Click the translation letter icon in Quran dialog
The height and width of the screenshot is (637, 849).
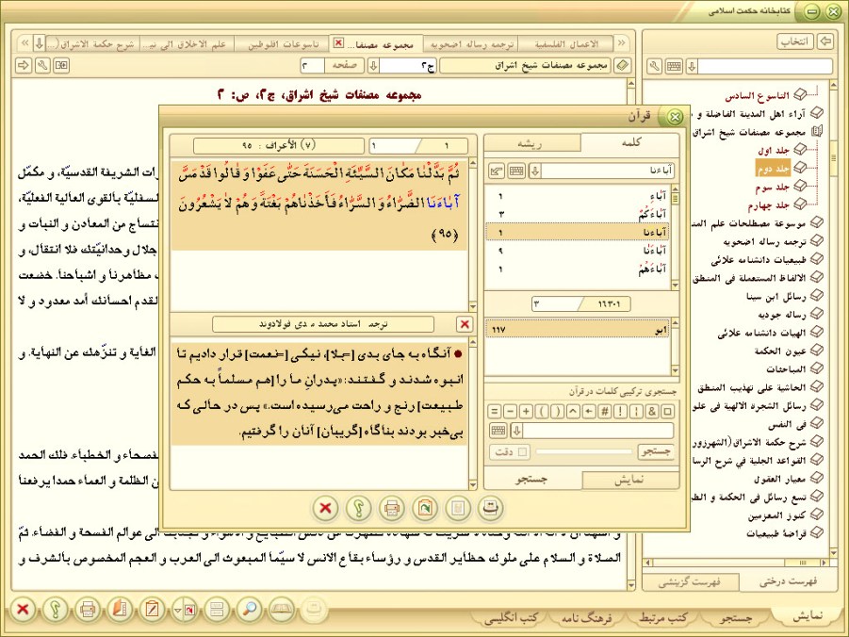point(491,508)
